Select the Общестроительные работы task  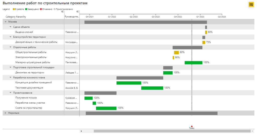click(31, 52)
